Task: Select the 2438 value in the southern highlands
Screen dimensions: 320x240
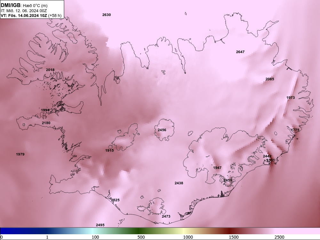Action: (179, 183)
